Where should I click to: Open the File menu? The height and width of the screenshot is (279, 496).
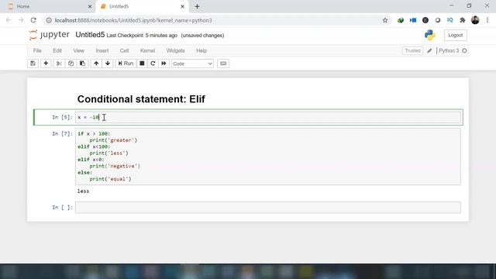coord(37,50)
